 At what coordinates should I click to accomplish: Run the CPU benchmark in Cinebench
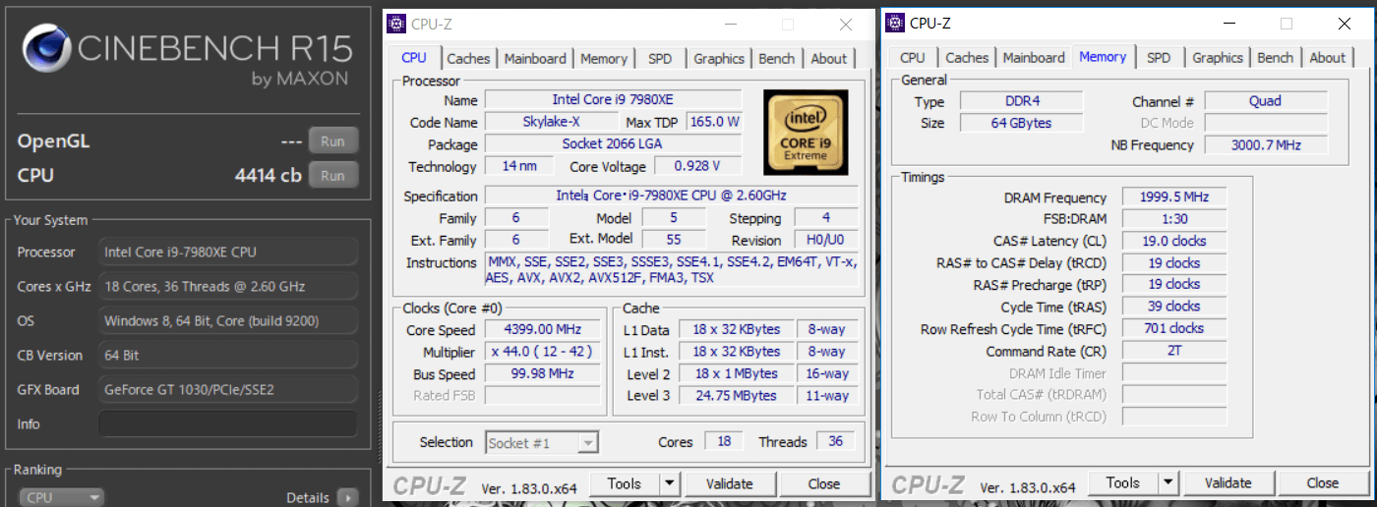pyautogui.click(x=332, y=175)
